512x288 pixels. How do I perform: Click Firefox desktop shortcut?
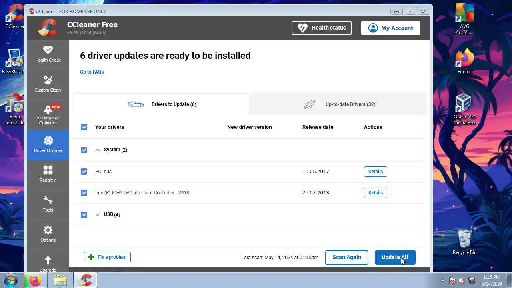point(464,61)
